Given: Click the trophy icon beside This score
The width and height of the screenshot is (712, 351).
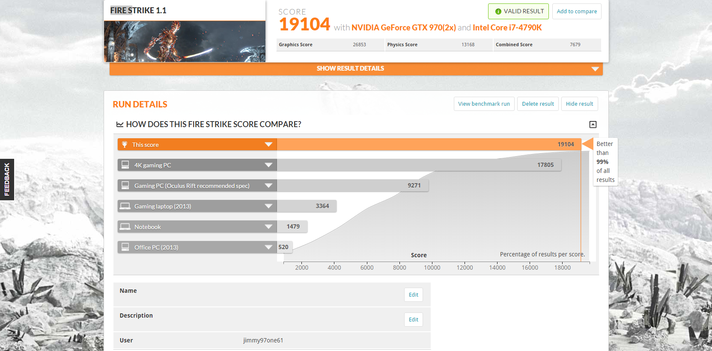Looking at the screenshot, I should (125, 145).
